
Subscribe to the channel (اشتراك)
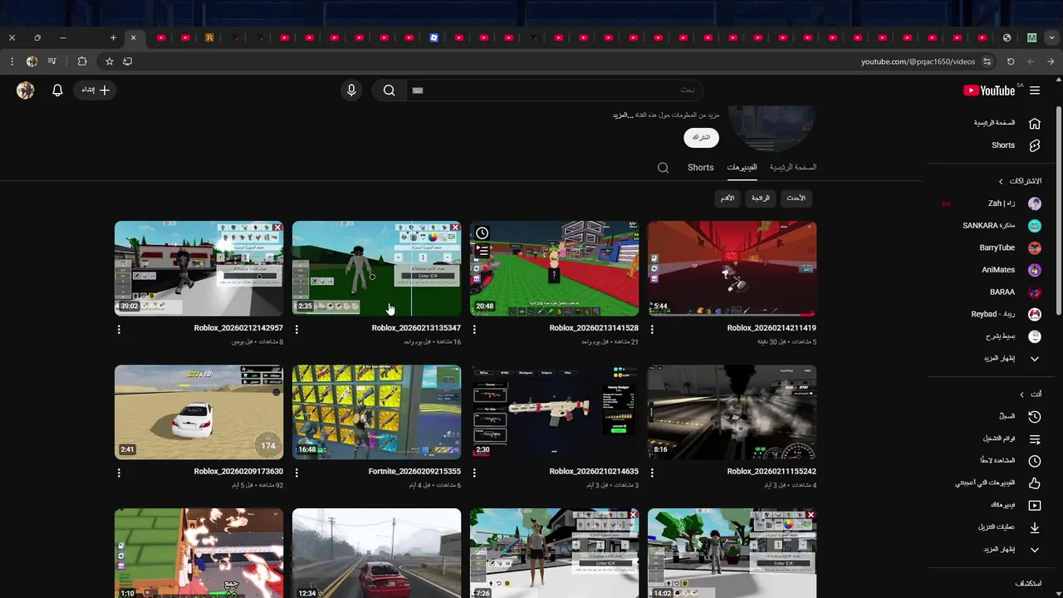(x=701, y=137)
